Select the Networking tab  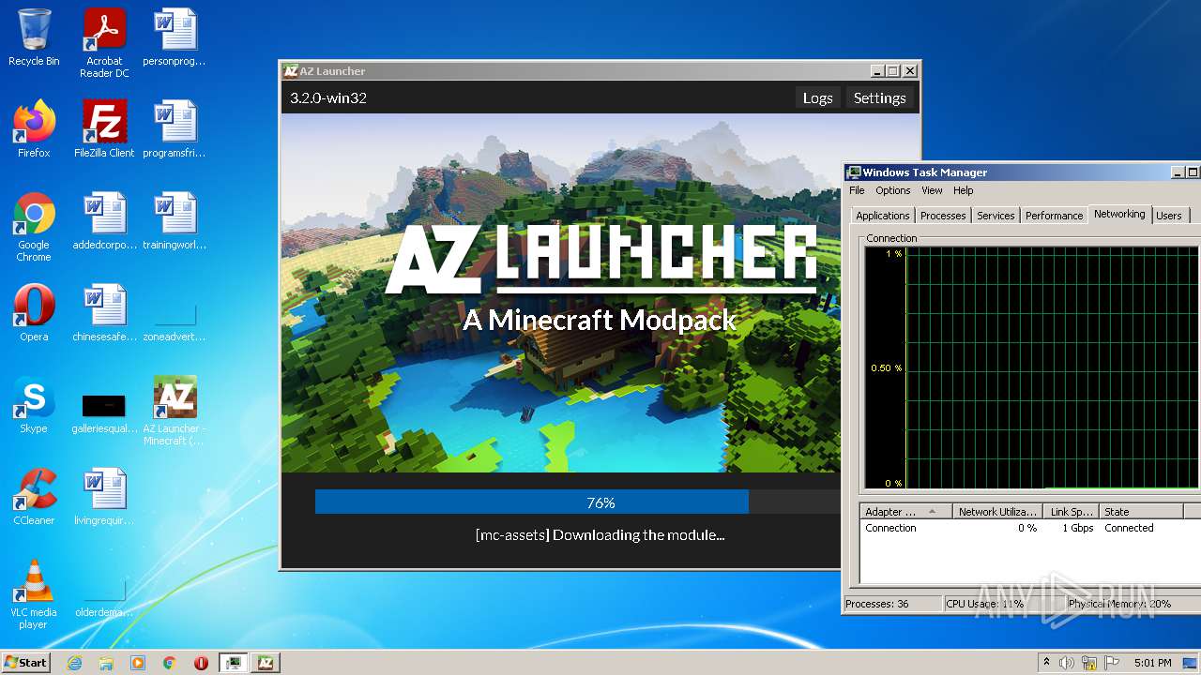(x=1119, y=214)
